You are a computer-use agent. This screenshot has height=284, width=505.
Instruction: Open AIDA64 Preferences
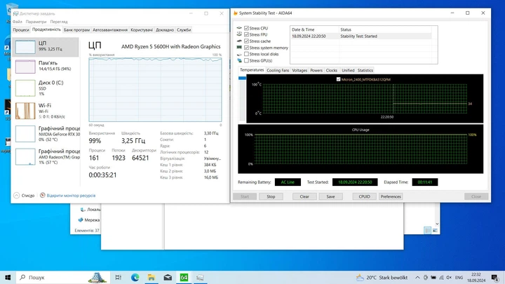[391, 196]
